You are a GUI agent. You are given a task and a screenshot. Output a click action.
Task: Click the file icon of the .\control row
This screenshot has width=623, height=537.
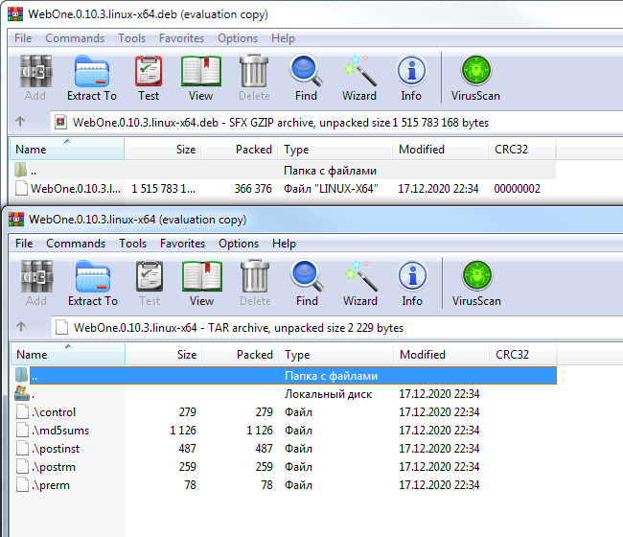tap(22, 411)
